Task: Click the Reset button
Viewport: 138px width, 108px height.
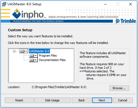Action: click(x=19, y=100)
